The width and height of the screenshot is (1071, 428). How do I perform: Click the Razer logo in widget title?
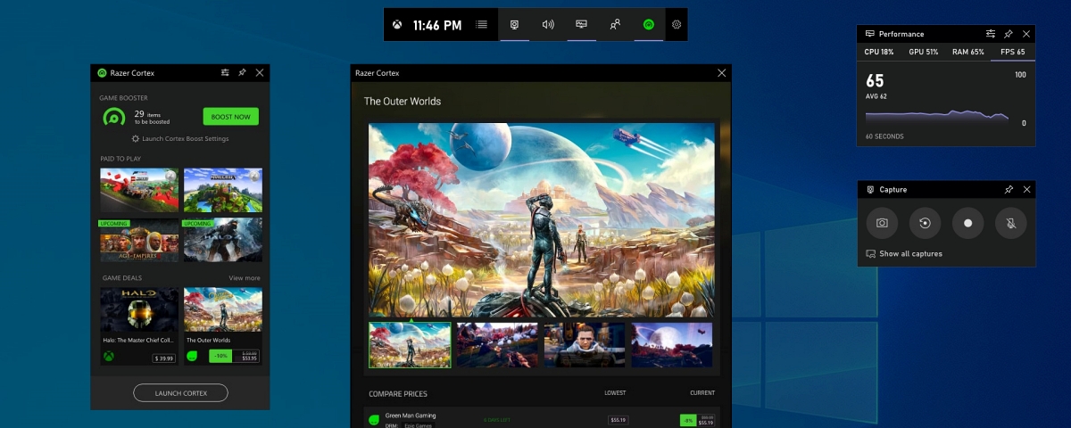point(102,73)
